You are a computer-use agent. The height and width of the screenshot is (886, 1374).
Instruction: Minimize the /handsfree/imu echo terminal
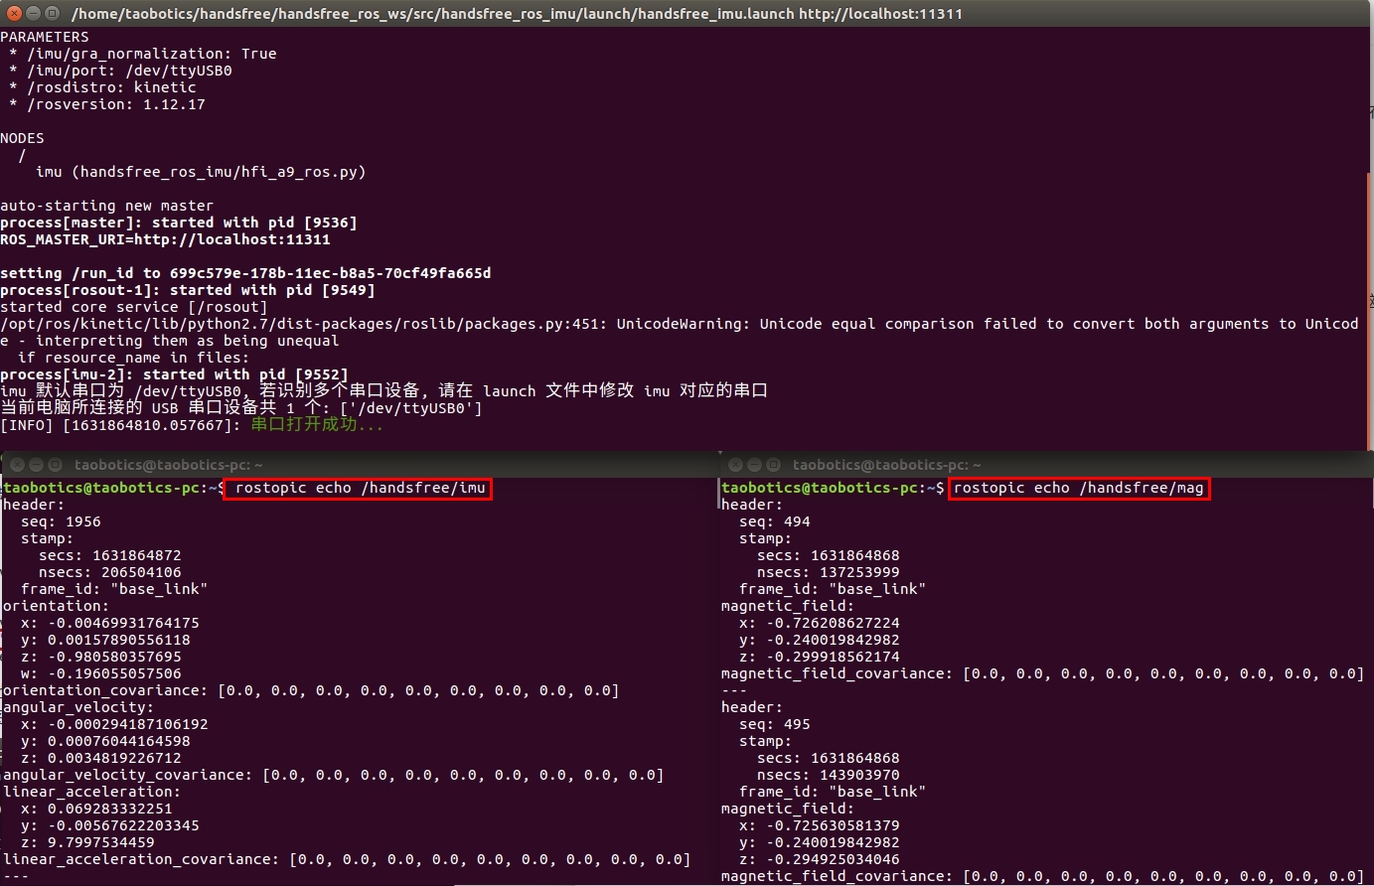36,465
